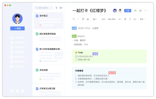Click the eraser clear-format icon

[x=88, y=19]
